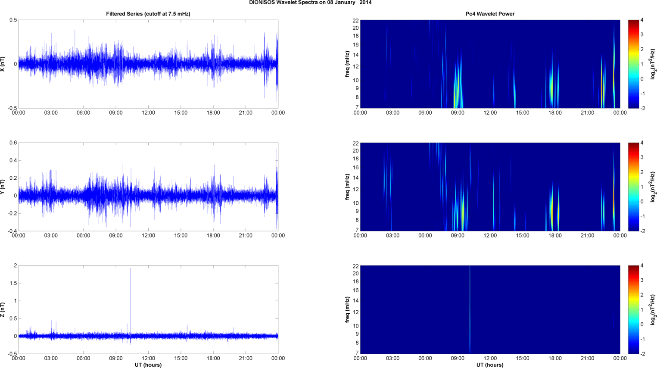Click the '1.5' tick of the Z plot

(13, 284)
